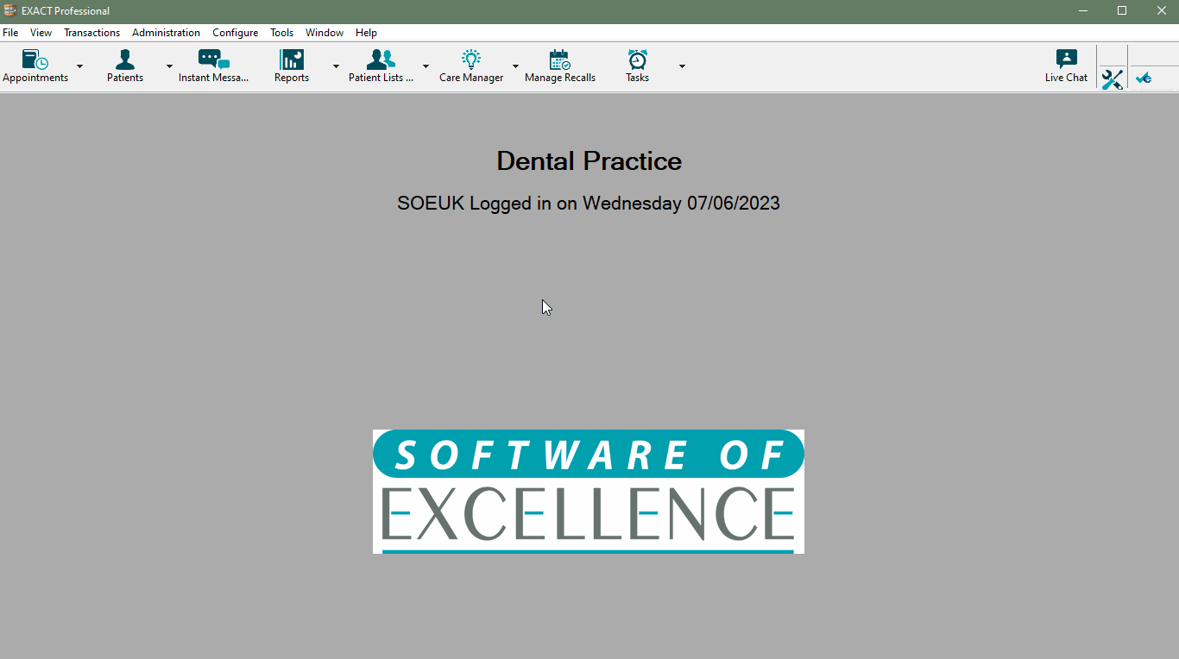Expand the Appointments dropdown arrow
Viewport: 1179px width, 659px height.
pyautogui.click(x=79, y=66)
